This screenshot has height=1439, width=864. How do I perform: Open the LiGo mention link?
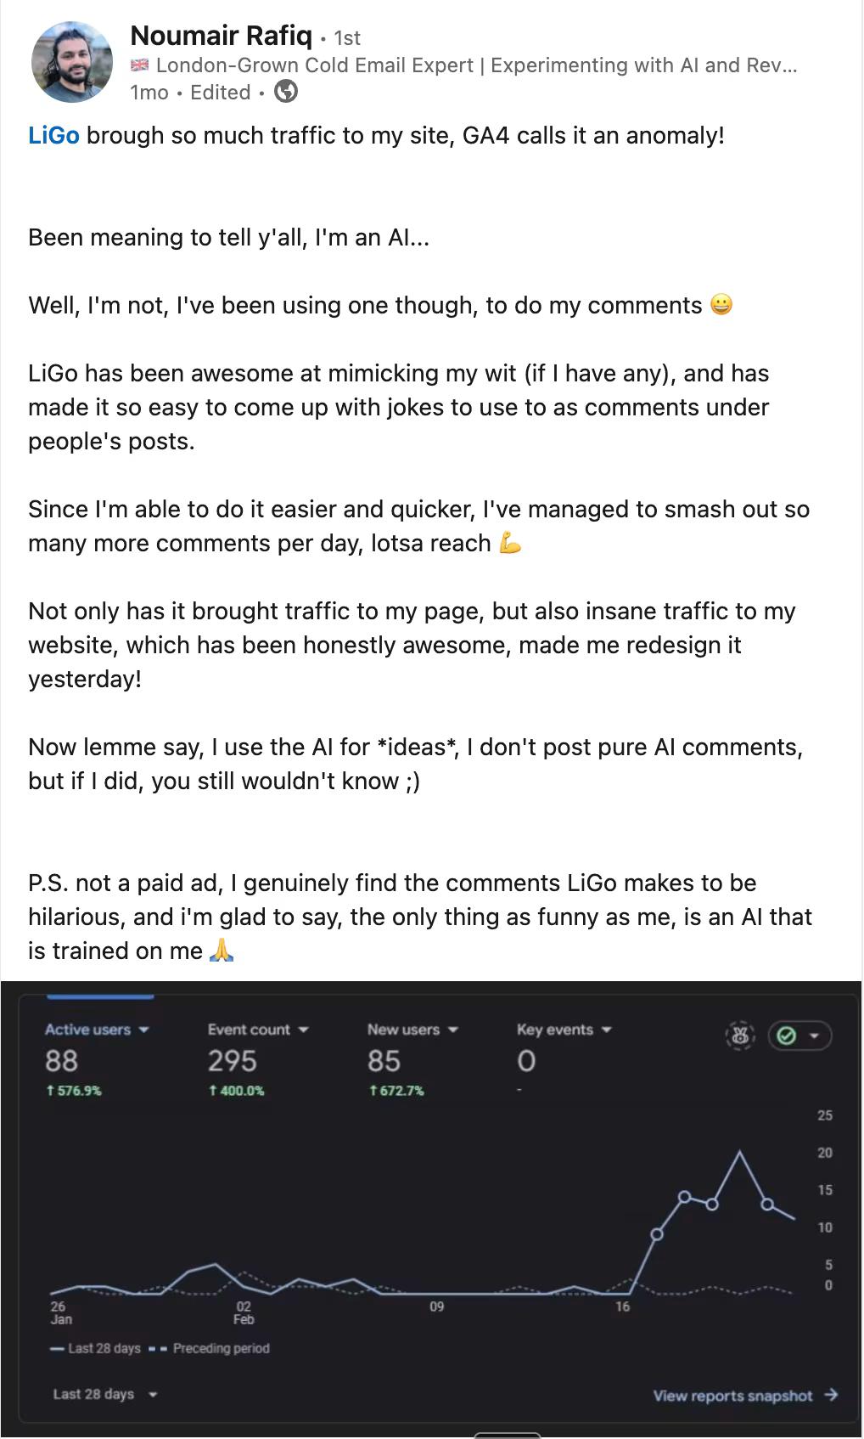pyautogui.click(x=53, y=135)
